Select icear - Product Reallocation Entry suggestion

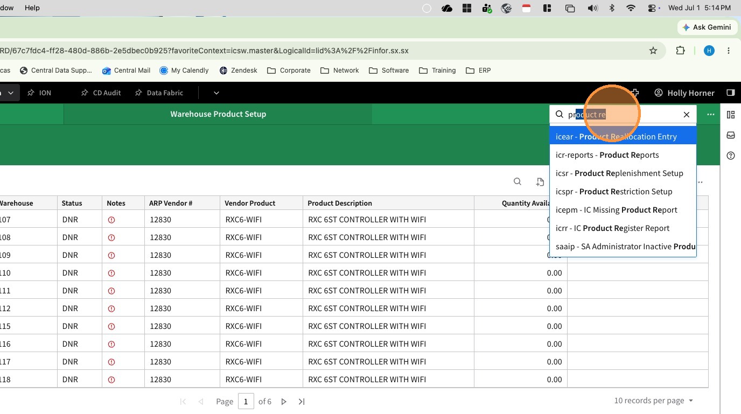(623, 137)
